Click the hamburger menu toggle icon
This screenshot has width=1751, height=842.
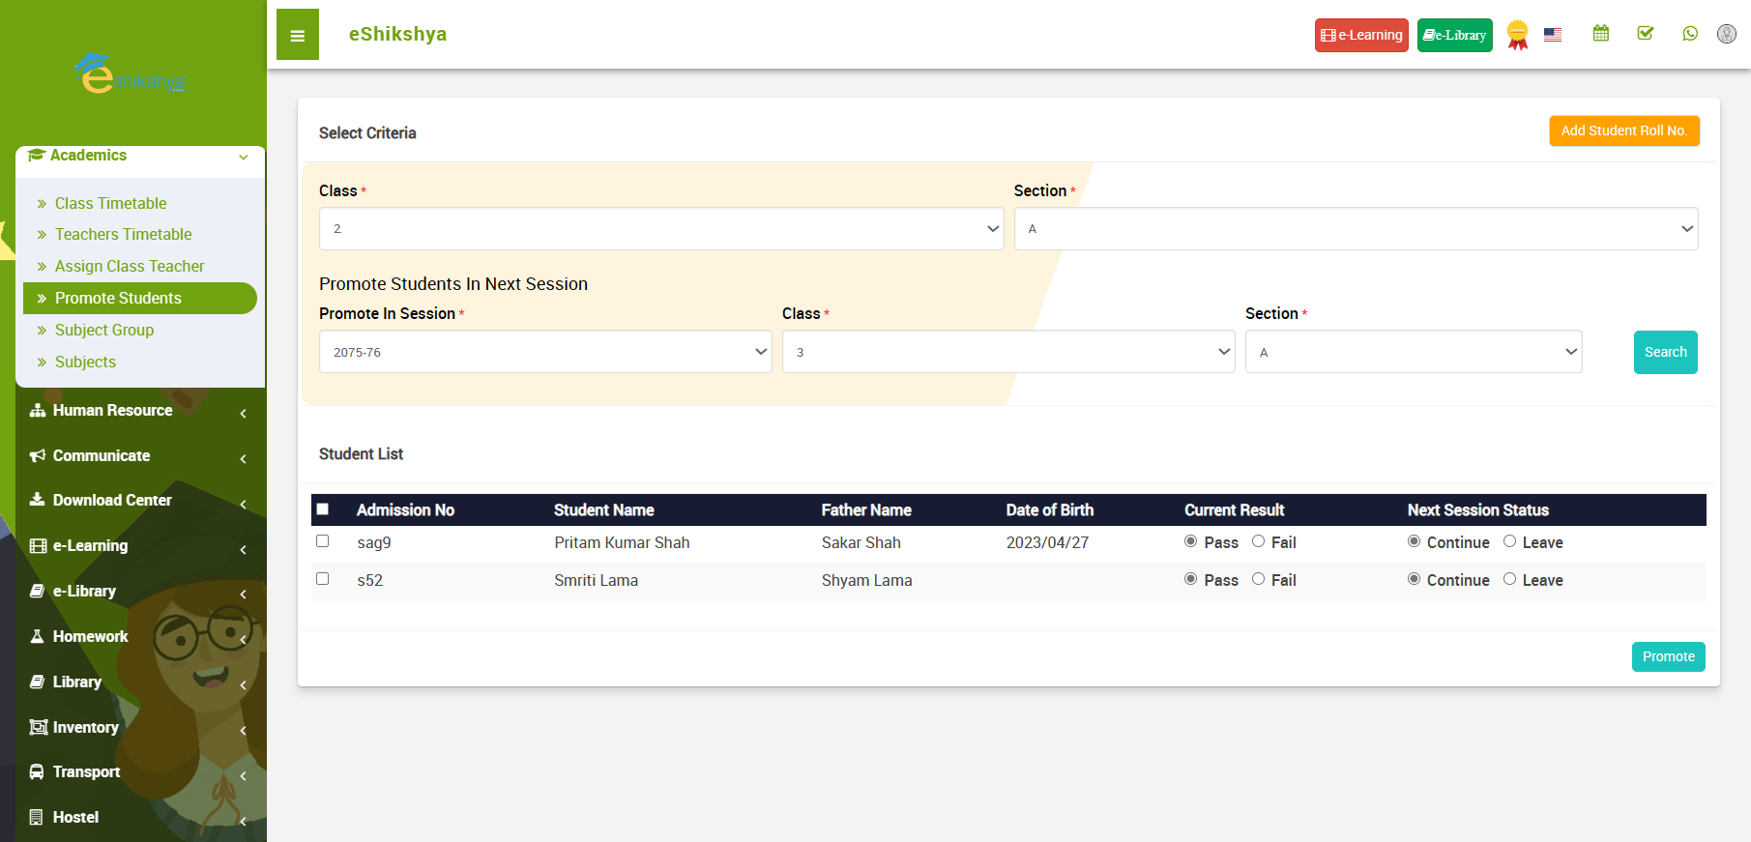[x=297, y=36]
